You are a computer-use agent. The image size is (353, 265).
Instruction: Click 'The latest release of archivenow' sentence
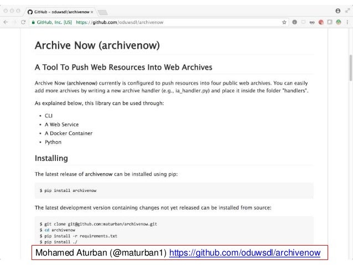click(106, 174)
